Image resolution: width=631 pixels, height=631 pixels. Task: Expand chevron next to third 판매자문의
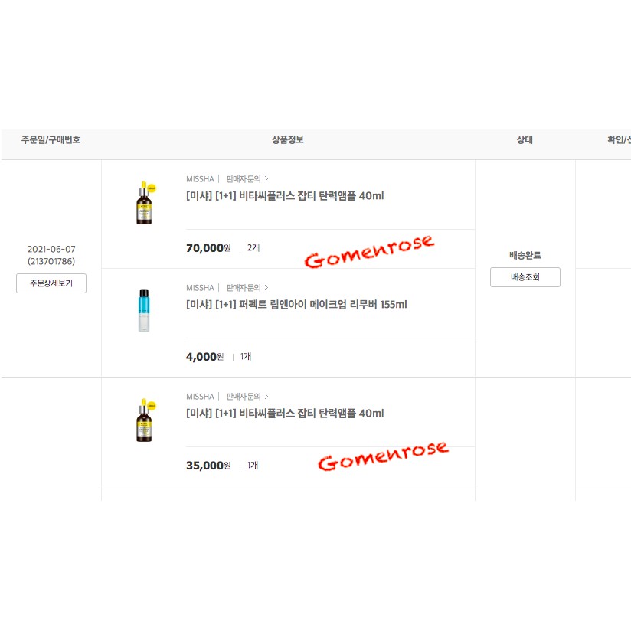[x=266, y=397]
